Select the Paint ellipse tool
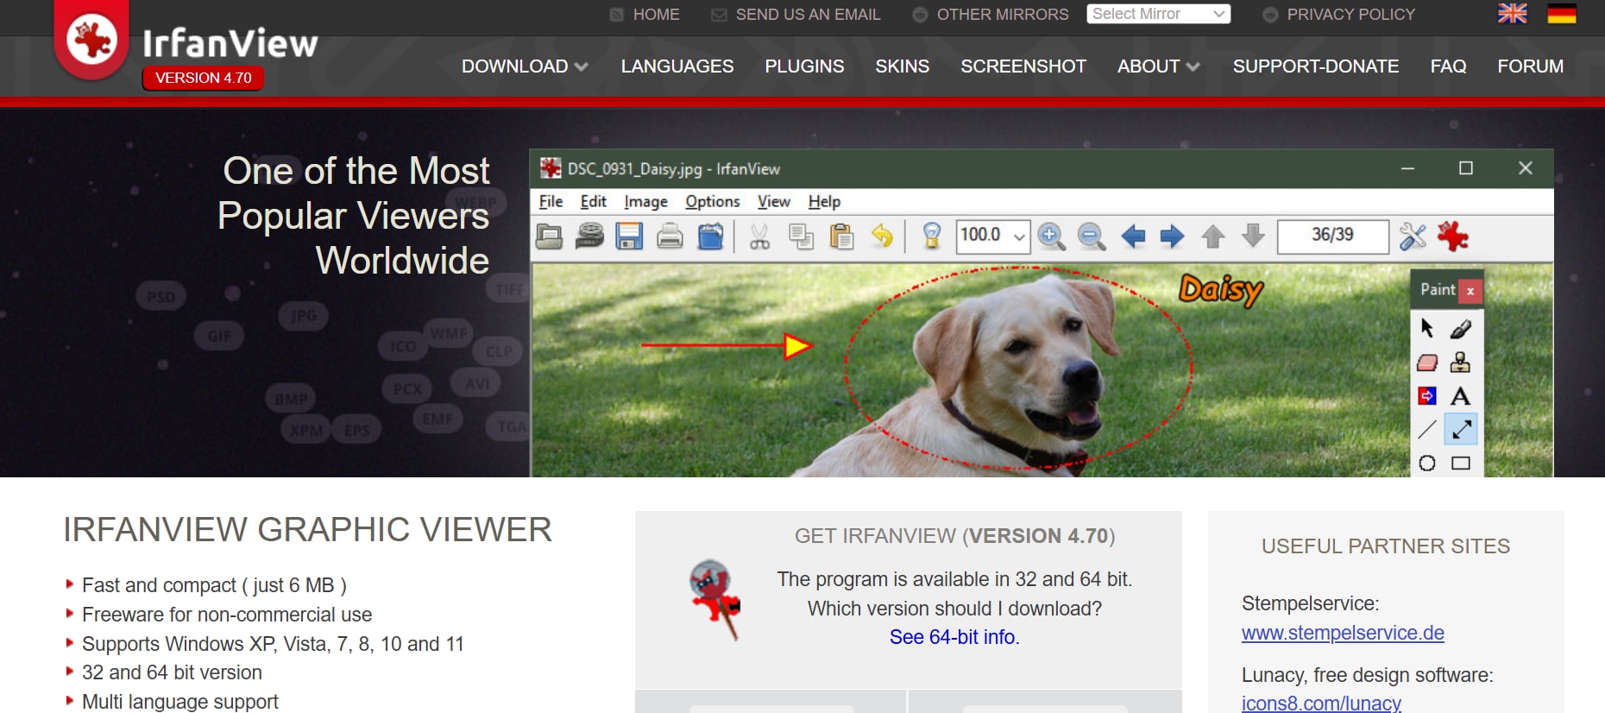Image resolution: width=1605 pixels, height=713 pixels. coord(1427,464)
